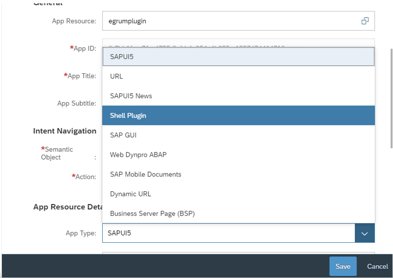393x278 pixels.
Task: Click the vertical scrollbar on the right
Action: (392, 98)
